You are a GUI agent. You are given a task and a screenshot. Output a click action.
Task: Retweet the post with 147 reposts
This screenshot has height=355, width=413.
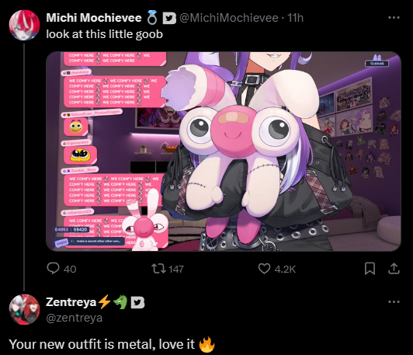click(158, 269)
